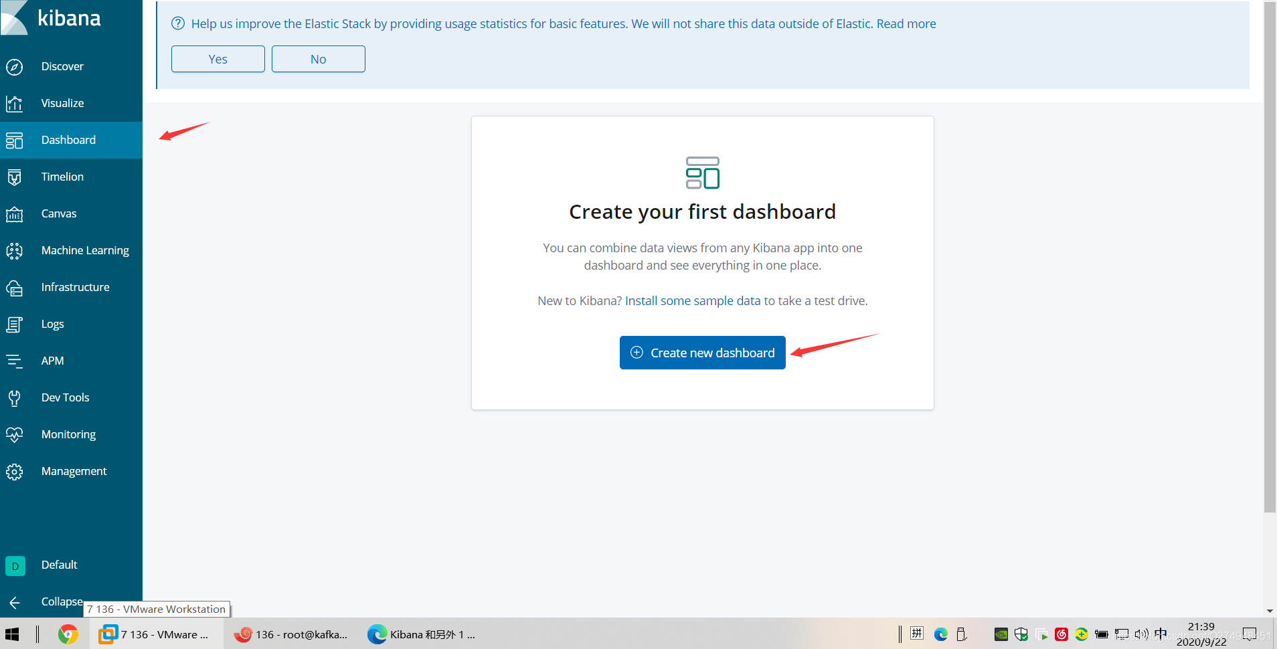
Task: Click Collapse sidebar label
Action: pos(62,601)
